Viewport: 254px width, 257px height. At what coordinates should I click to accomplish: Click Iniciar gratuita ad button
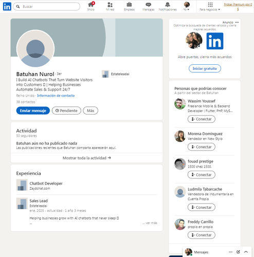point(205,68)
